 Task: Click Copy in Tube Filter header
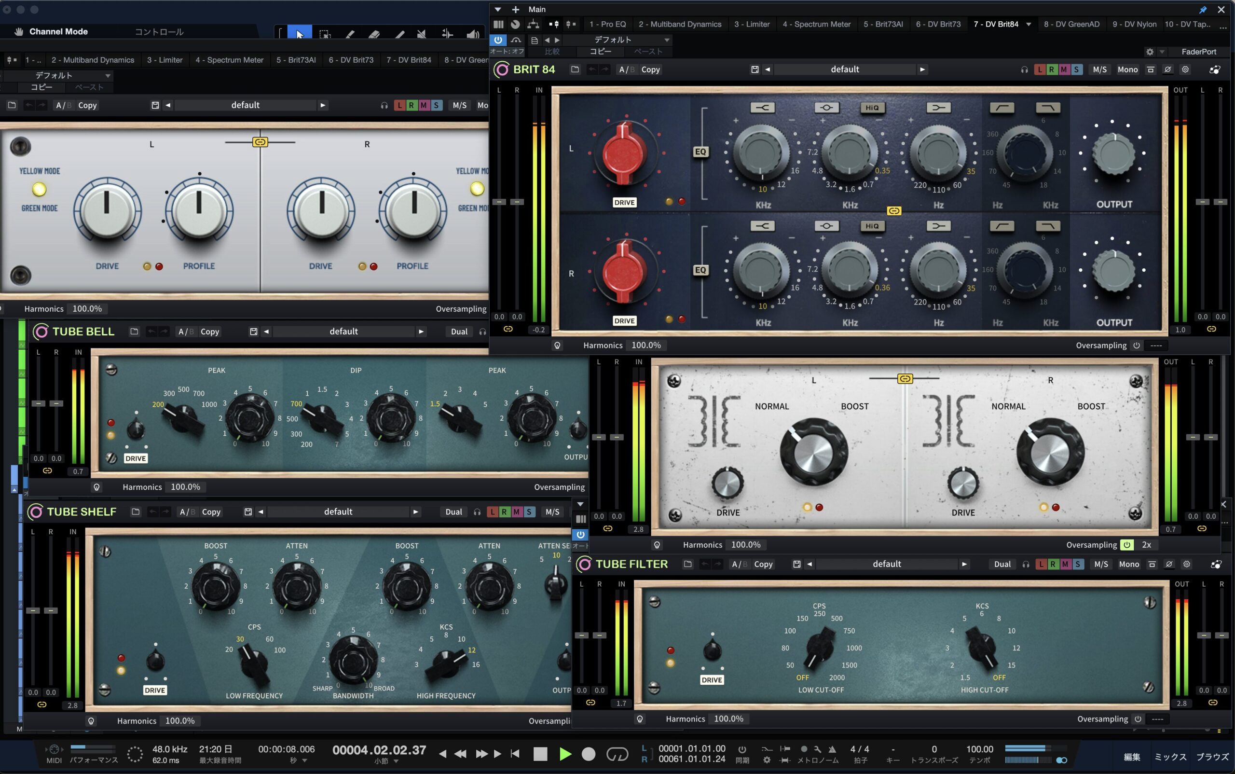tap(763, 564)
